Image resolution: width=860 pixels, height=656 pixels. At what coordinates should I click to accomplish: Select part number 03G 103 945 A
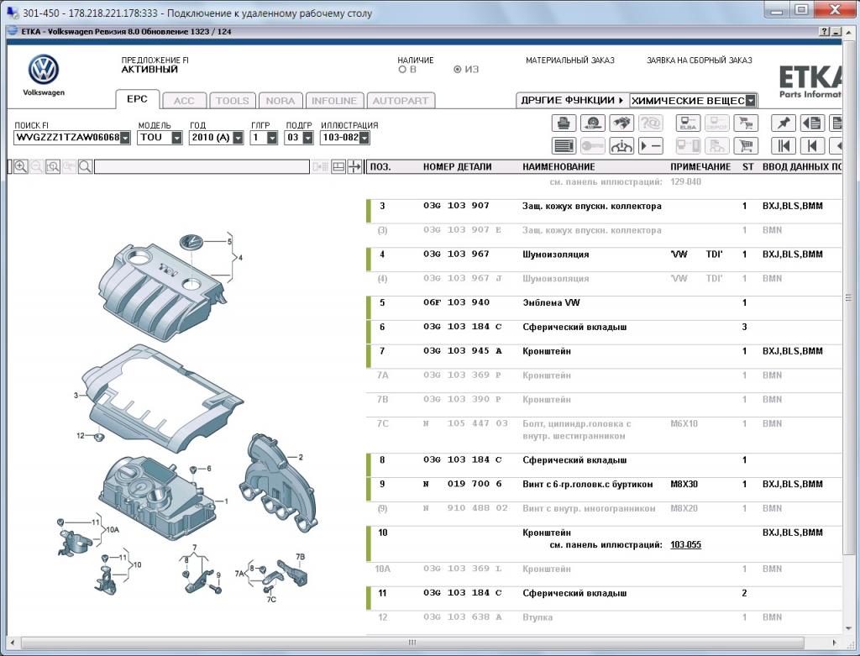[x=463, y=351]
